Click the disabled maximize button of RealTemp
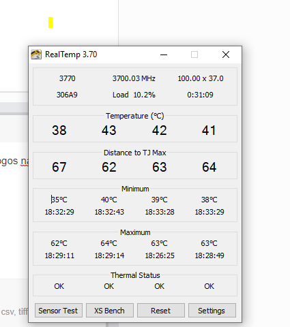The width and height of the screenshot is (290, 327). (194, 54)
